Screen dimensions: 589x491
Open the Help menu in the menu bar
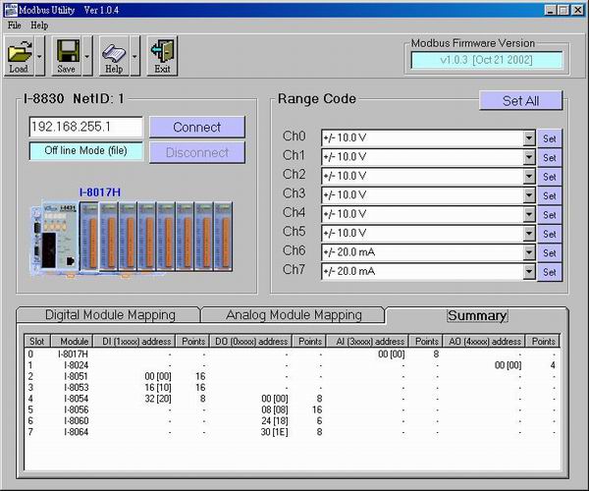[x=39, y=26]
